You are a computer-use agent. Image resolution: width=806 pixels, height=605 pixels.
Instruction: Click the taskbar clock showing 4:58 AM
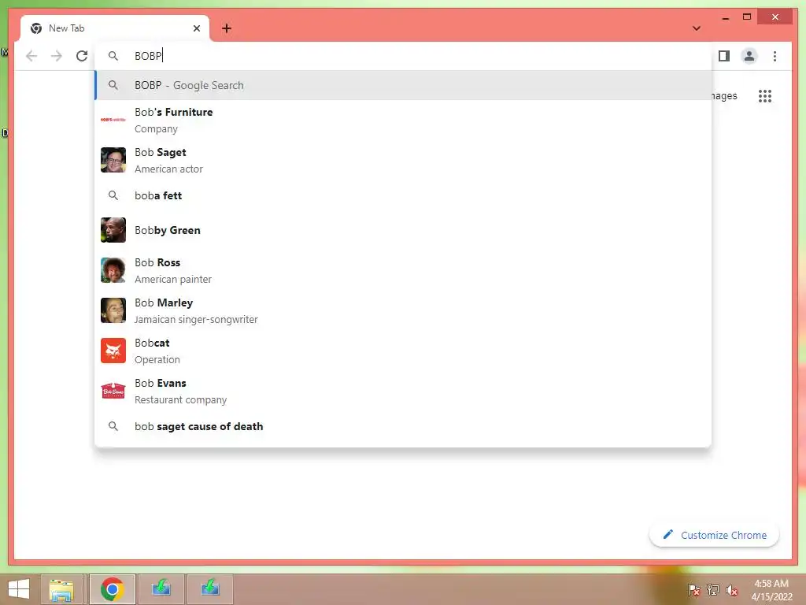[771, 590]
